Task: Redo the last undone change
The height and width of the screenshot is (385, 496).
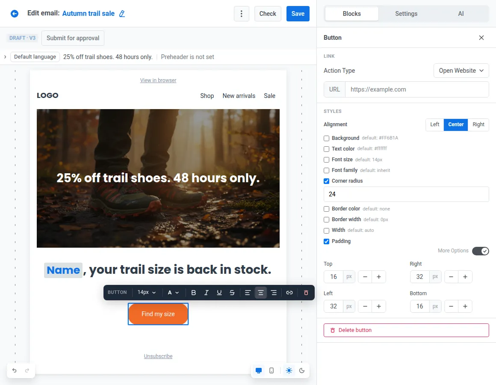Action: [x=27, y=370]
